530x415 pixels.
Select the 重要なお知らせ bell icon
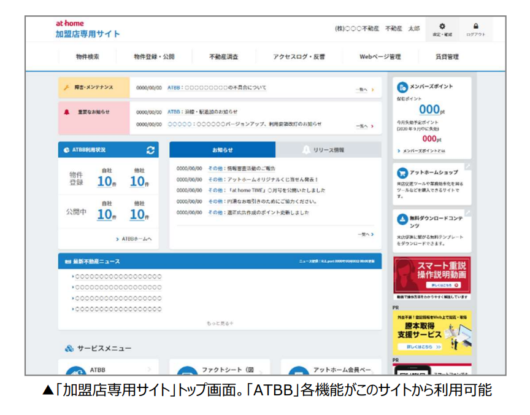click(x=66, y=111)
